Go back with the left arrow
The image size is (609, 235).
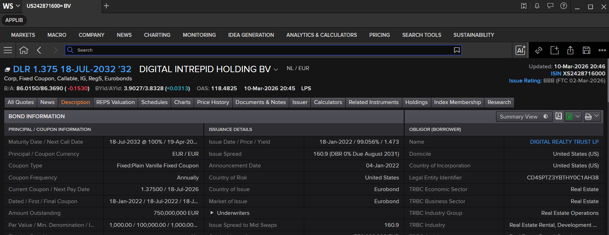tap(39, 50)
